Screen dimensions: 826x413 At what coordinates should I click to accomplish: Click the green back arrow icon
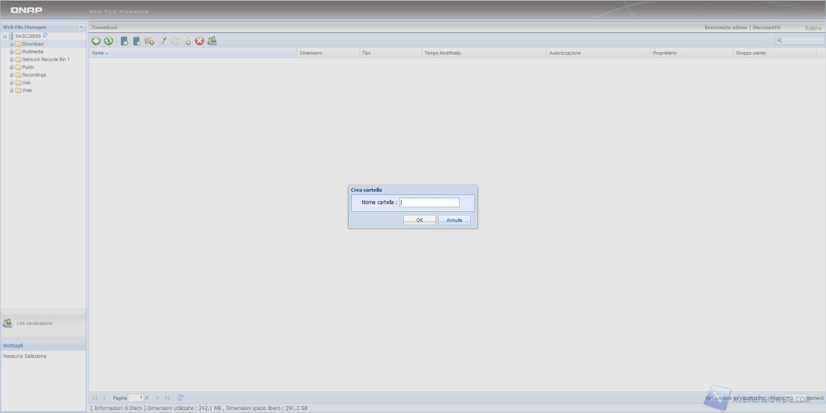pyautogui.click(x=96, y=41)
